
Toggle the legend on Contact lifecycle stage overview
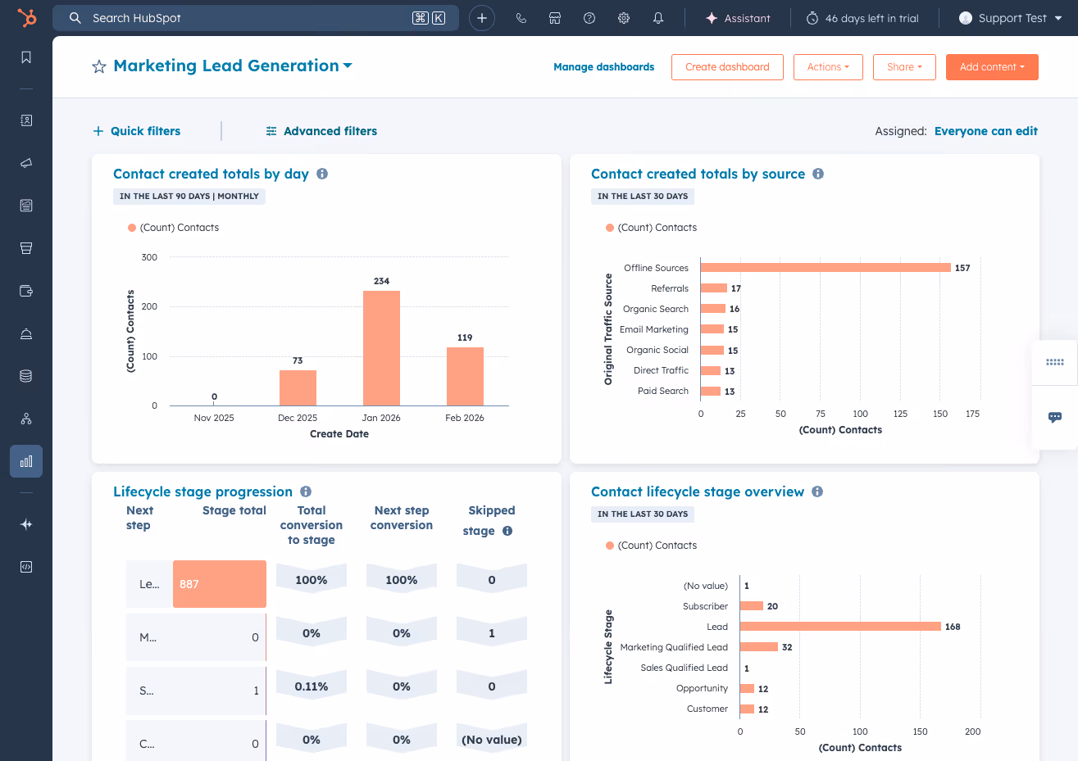point(651,545)
